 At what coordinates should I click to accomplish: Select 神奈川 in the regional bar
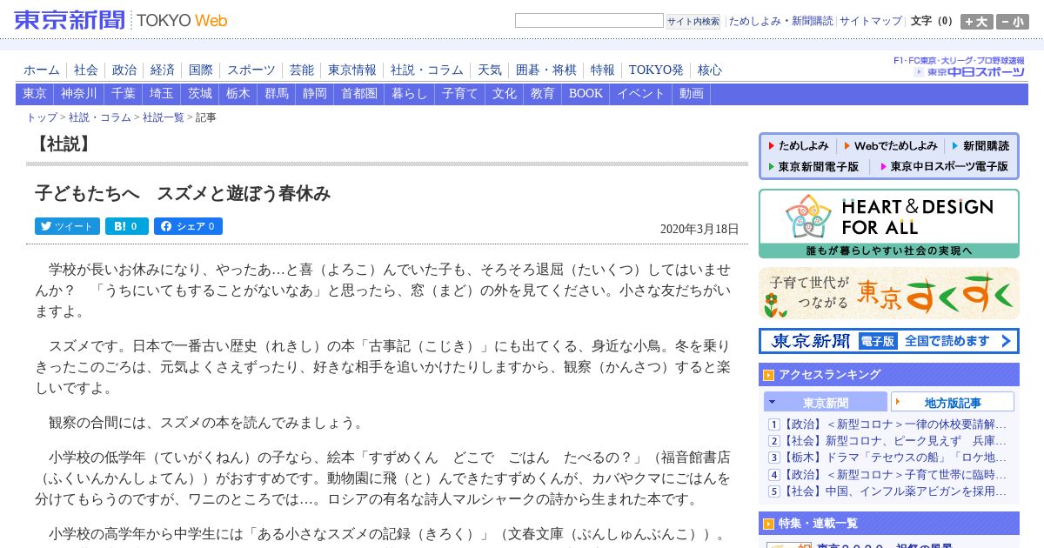click(79, 94)
